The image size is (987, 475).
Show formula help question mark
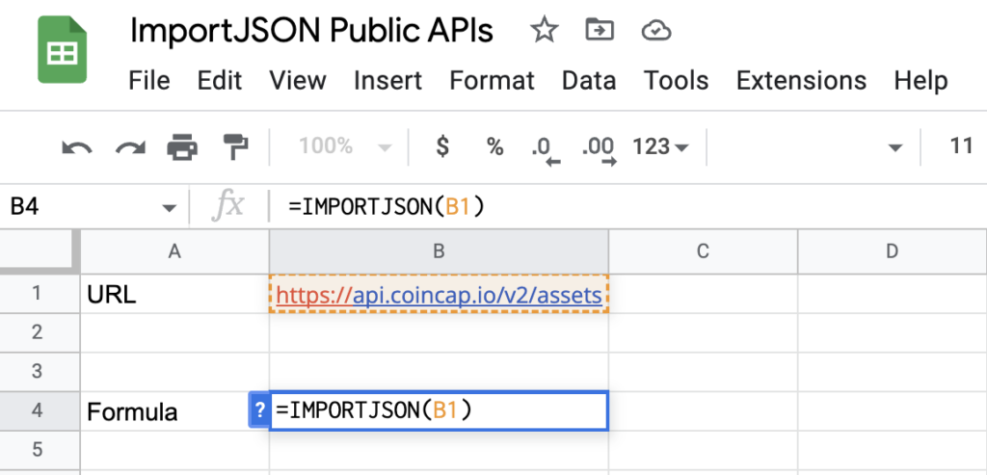pos(258,410)
